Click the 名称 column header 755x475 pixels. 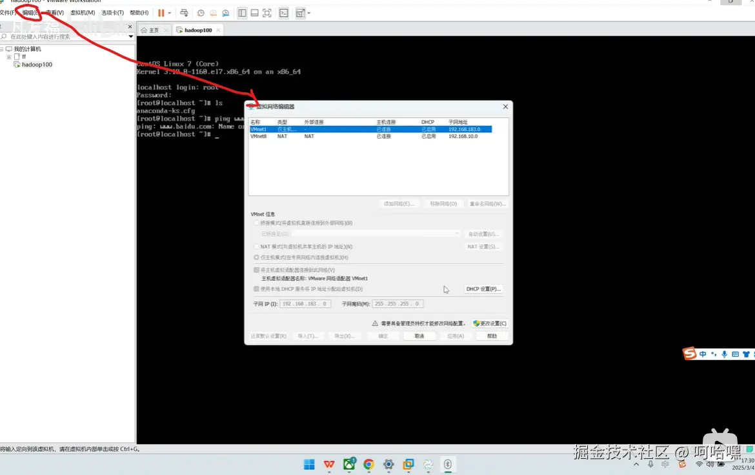pyautogui.click(x=256, y=122)
